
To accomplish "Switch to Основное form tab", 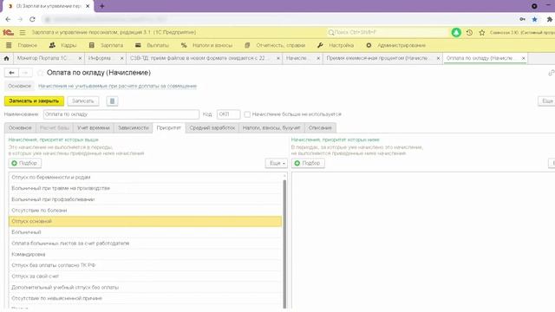I will click(20, 127).
